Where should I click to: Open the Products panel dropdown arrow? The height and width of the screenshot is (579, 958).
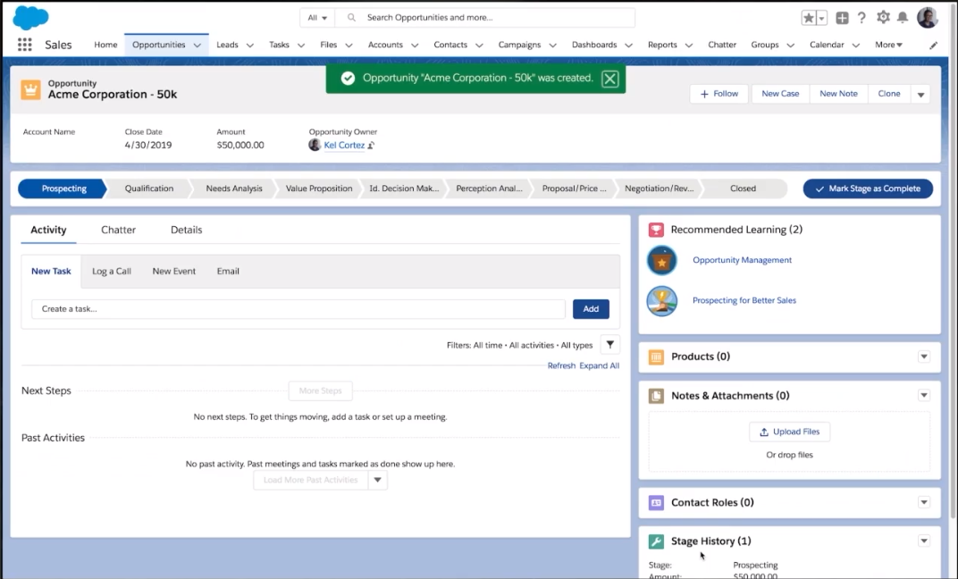(x=924, y=357)
